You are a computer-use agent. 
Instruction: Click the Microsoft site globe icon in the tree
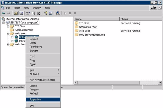[16, 41]
